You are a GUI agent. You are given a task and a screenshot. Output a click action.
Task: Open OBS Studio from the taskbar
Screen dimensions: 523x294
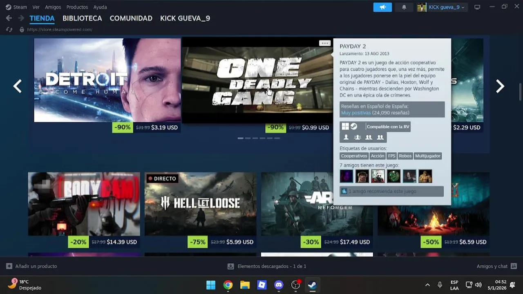point(296,285)
